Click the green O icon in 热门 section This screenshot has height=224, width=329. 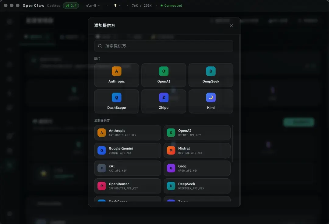(164, 71)
